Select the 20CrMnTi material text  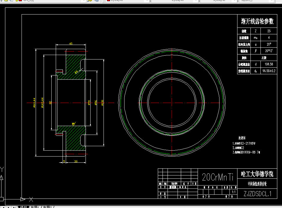click(218, 177)
